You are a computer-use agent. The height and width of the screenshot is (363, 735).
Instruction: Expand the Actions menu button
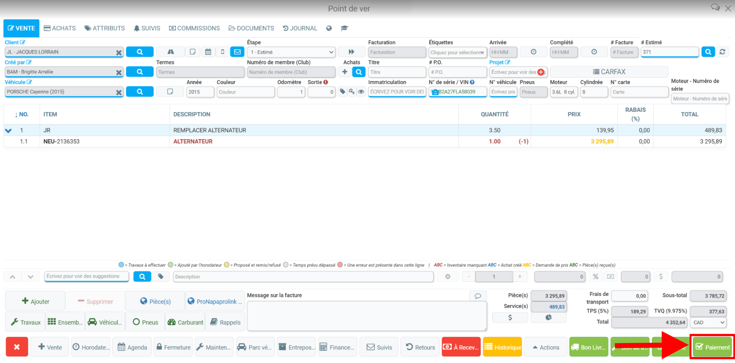click(546, 347)
